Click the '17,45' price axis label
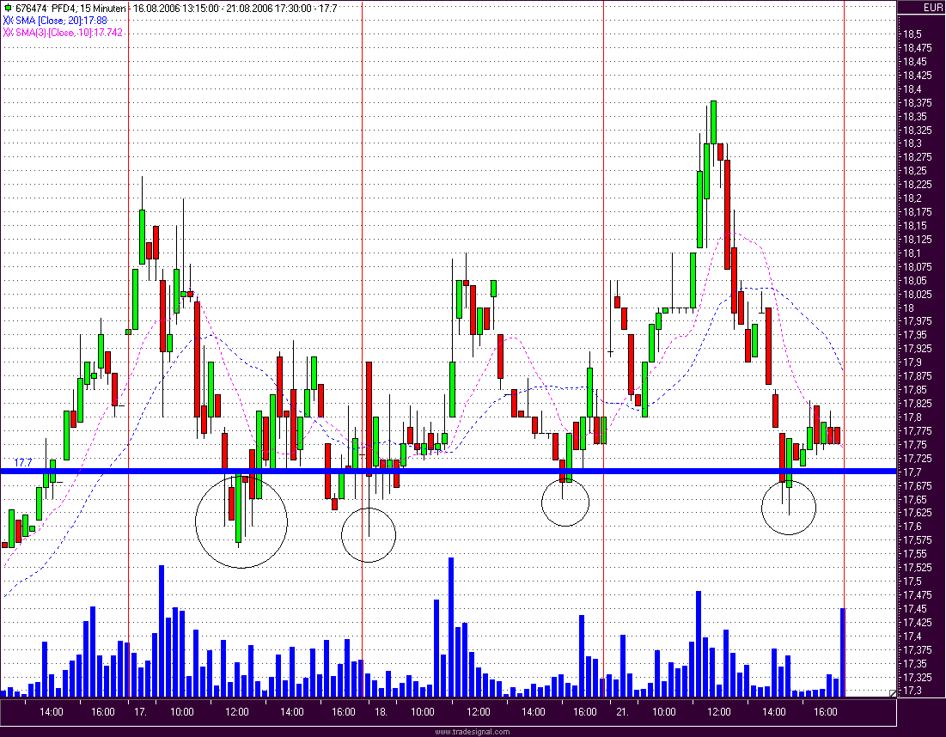This screenshot has height=737, width=946. pos(914,608)
